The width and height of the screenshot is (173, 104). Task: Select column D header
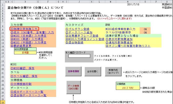[x=25, y=2]
